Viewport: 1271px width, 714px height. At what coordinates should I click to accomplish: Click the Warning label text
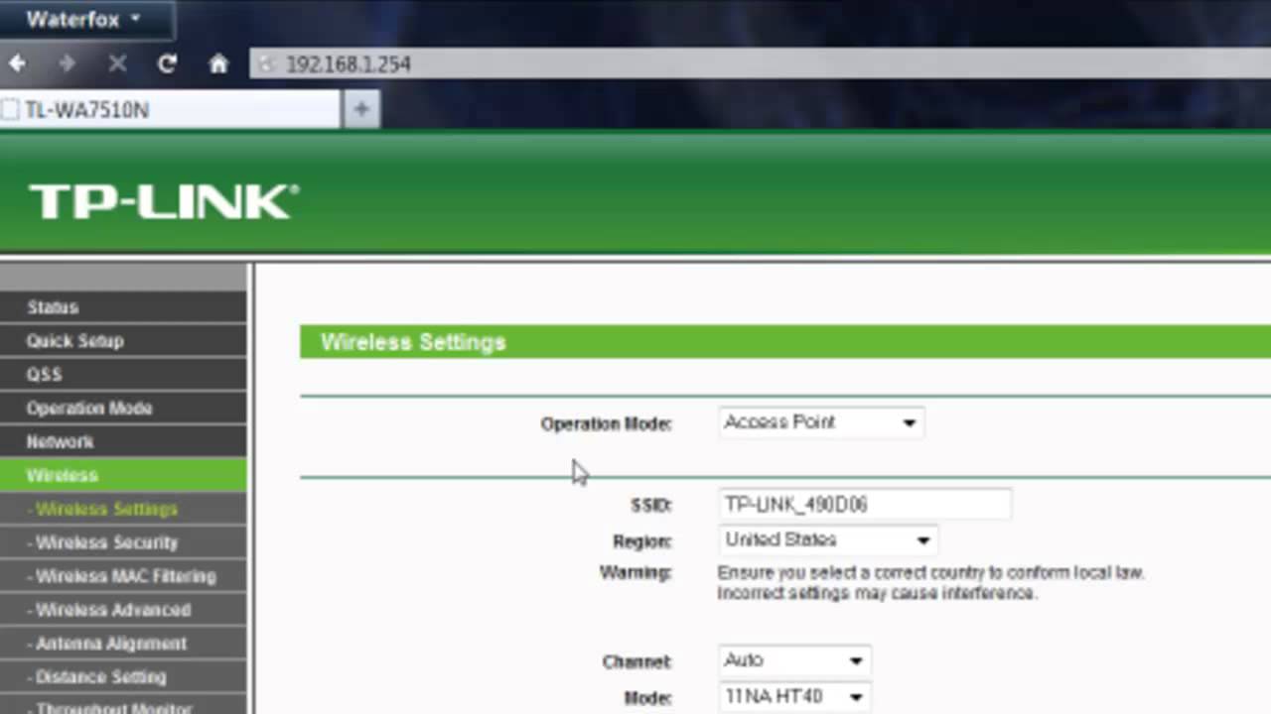(x=635, y=573)
